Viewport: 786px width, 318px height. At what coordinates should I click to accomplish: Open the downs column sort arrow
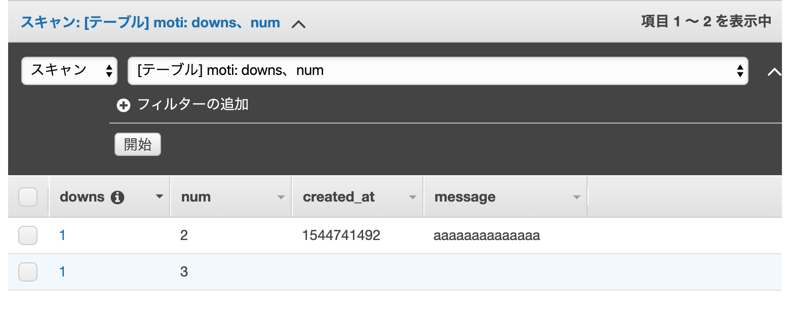coord(160,197)
